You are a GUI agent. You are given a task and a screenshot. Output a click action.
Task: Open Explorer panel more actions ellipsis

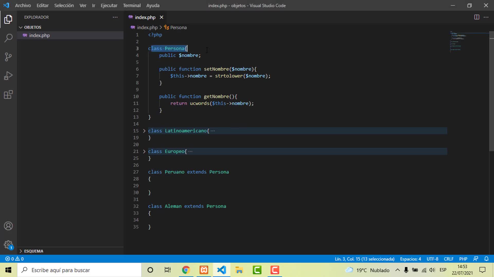[115, 17]
